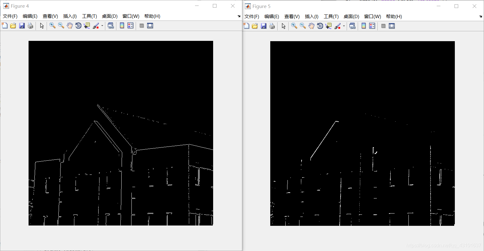Click New Figure icon in Figure 4
484x251 pixels.
click(5, 25)
